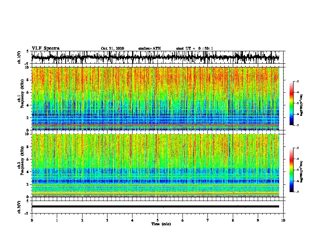Click the "4" kHz tick on ch.1 frequency axis
This screenshot has width=319, height=247.
pyautogui.click(x=28, y=105)
